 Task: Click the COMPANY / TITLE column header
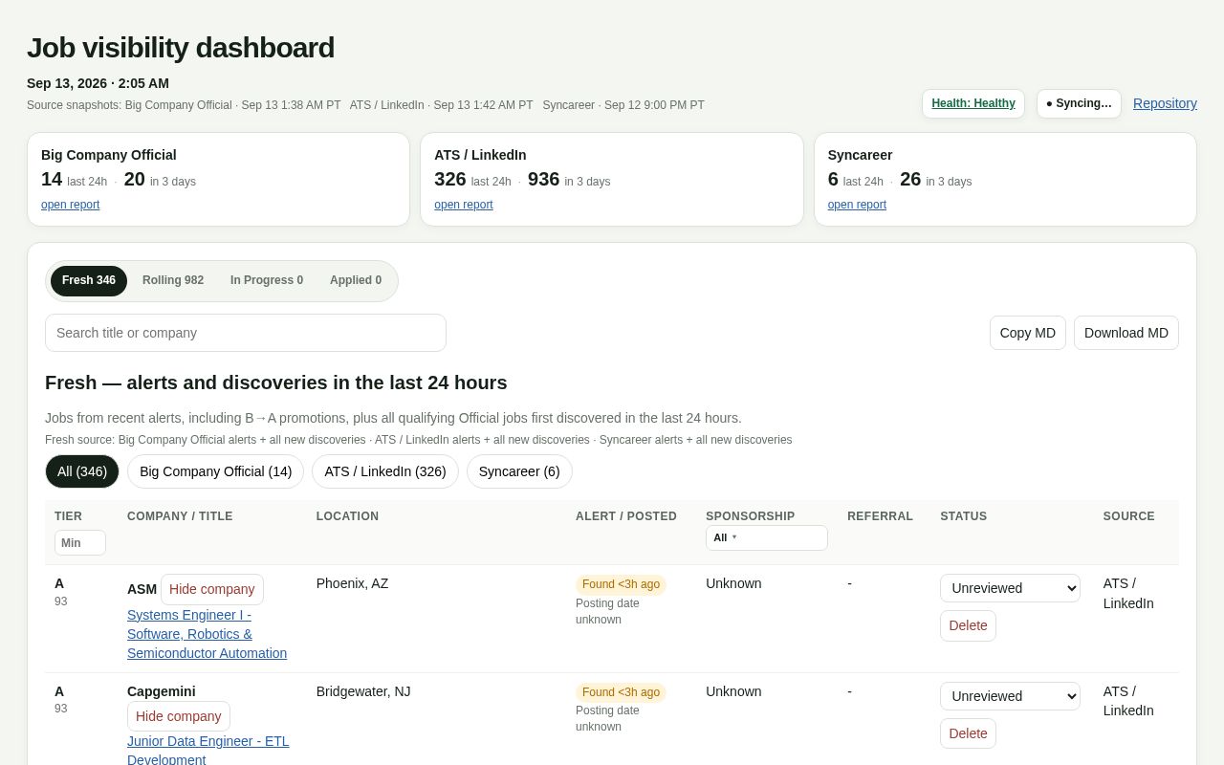180,516
